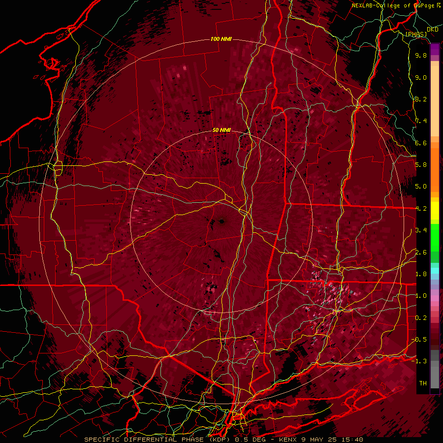This screenshot has height=443, width=443.
Task: Click the -0.5 value on the color scale
Action: coord(419,340)
